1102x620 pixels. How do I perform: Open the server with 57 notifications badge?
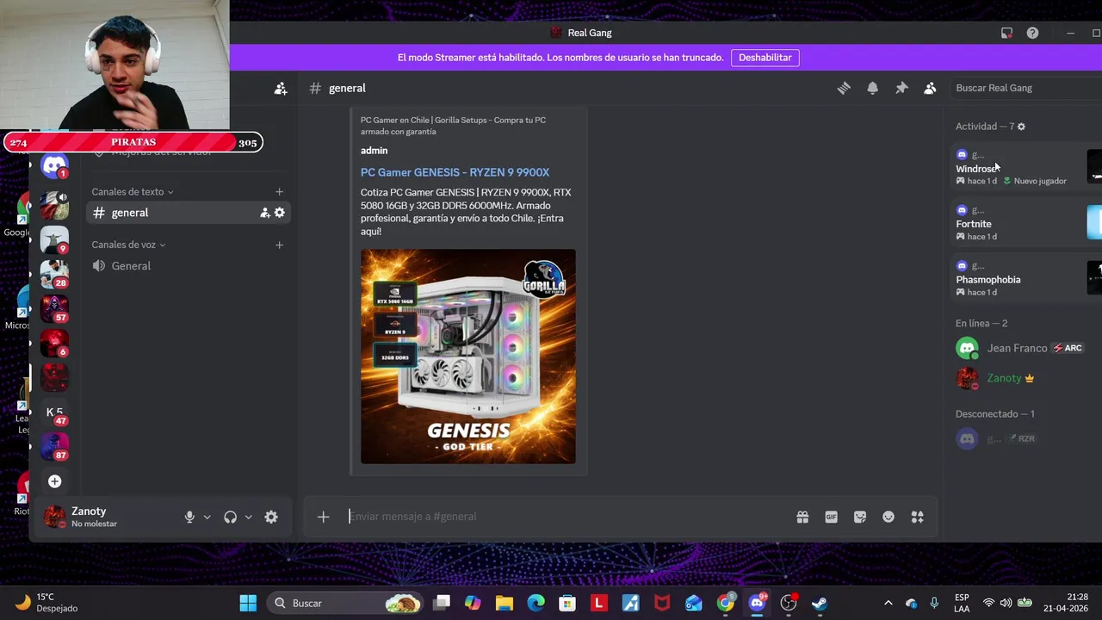[54, 308]
